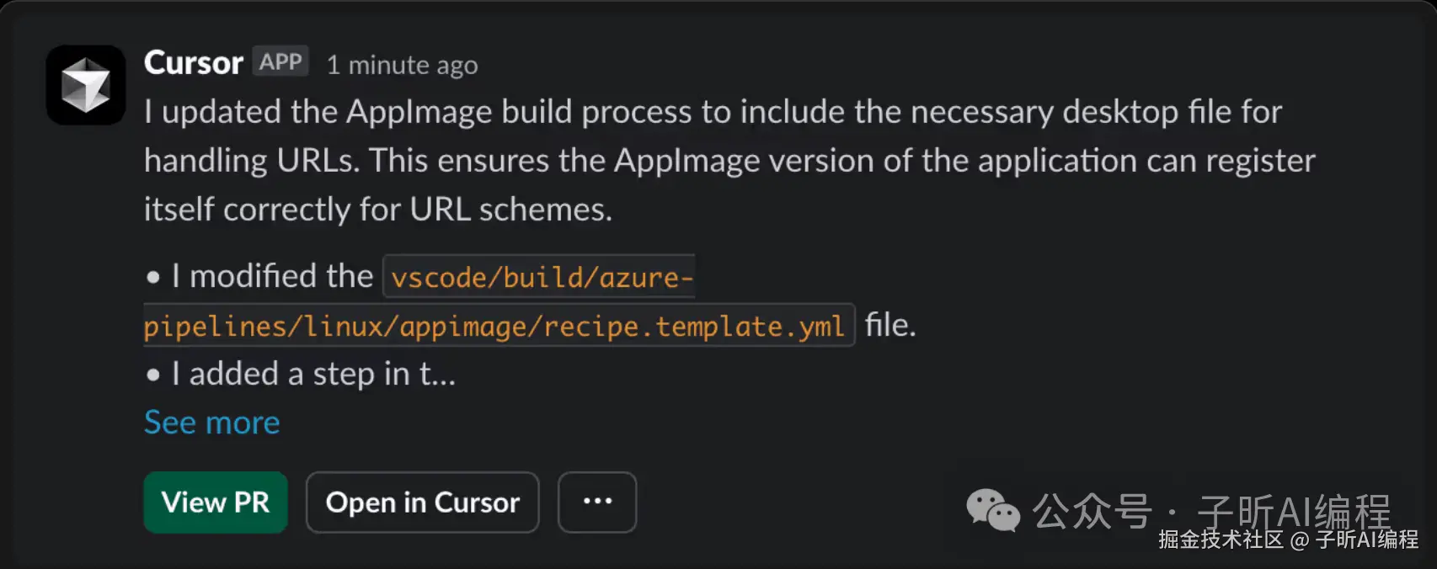Click the recipe.template.yml code path line
The image size is (1437, 569).
coord(495,326)
